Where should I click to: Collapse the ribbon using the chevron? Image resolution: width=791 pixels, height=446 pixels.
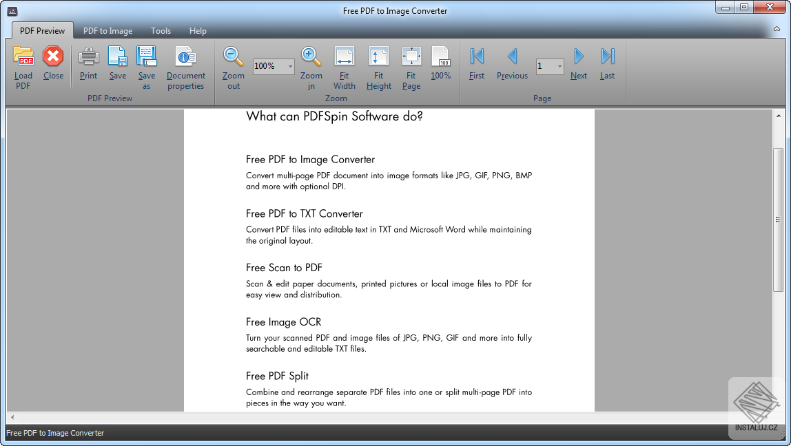(776, 30)
